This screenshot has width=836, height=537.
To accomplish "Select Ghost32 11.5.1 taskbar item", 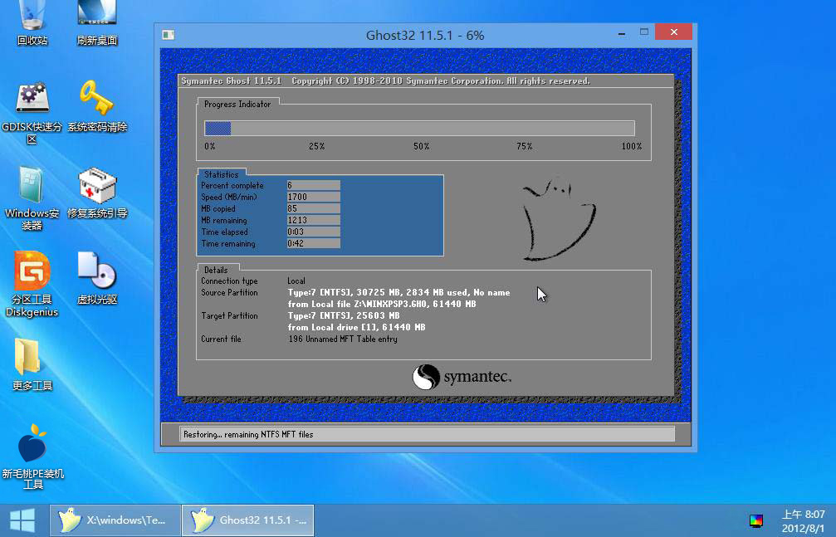I will pyautogui.click(x=248, y=520).
